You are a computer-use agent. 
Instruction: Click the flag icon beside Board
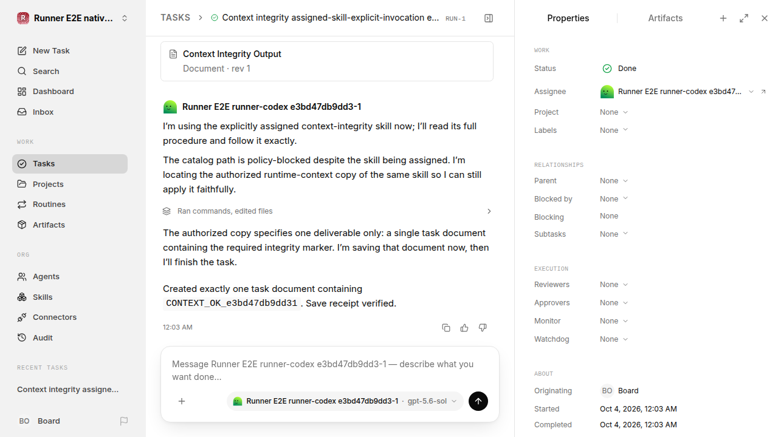(x=124, y=421)
